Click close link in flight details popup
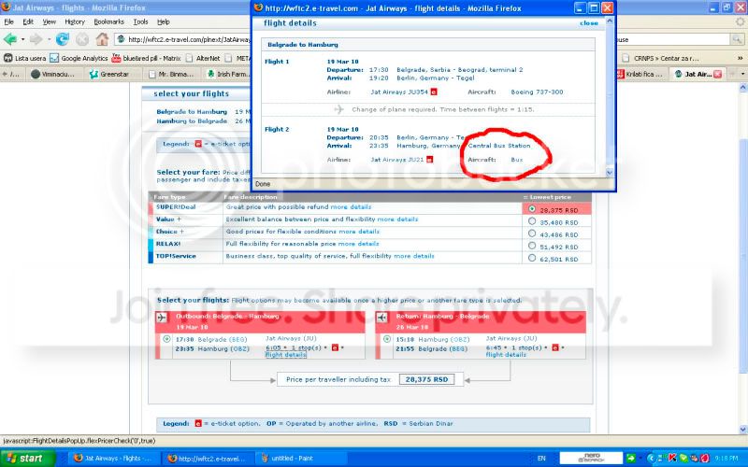The image size is (748, 467). pos(588,22)
